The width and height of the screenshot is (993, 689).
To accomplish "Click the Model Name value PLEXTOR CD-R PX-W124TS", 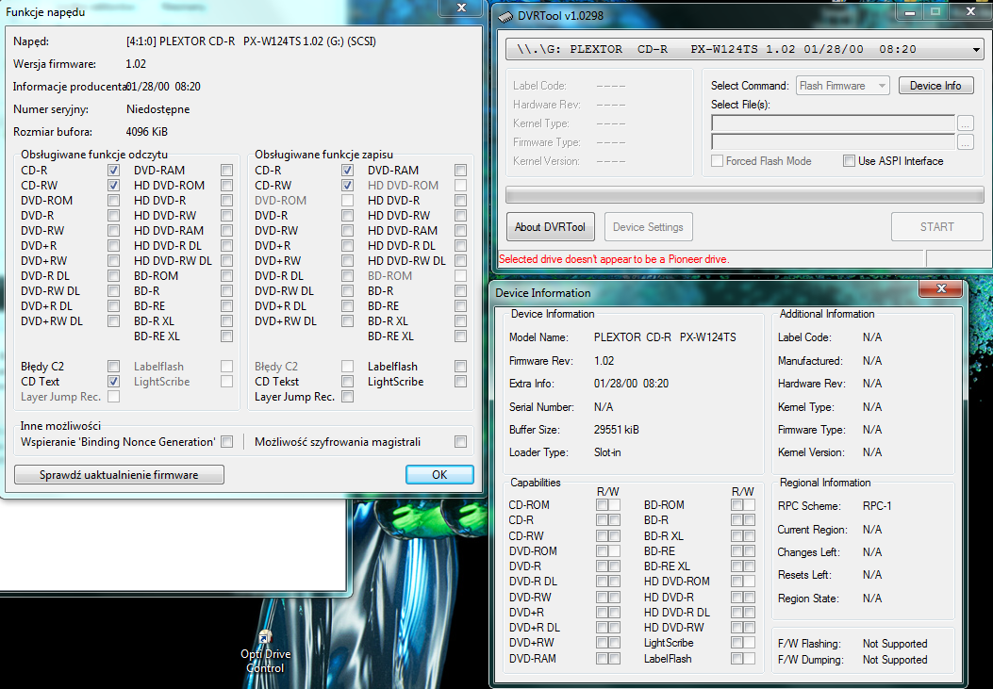I will tap(665, 337).
